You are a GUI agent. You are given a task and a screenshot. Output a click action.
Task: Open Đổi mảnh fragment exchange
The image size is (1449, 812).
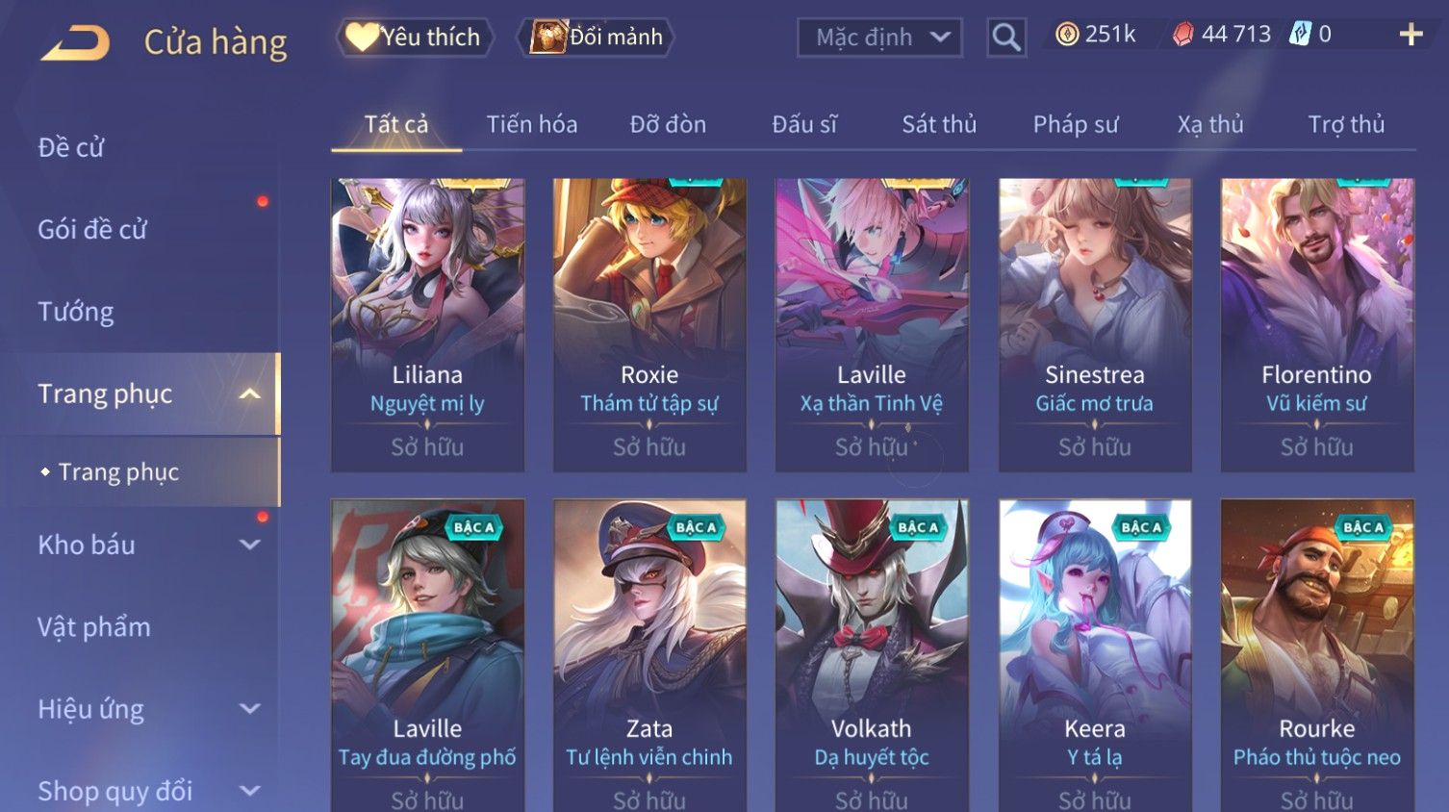coord(596,38)
